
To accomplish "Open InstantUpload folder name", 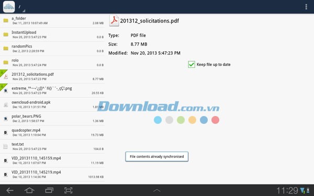I will pyautogui.click(x=24, y=32).
